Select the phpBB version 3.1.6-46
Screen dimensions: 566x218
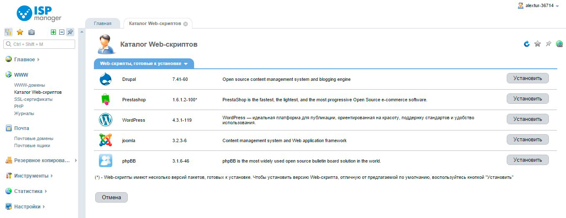(x=181, y=161)
